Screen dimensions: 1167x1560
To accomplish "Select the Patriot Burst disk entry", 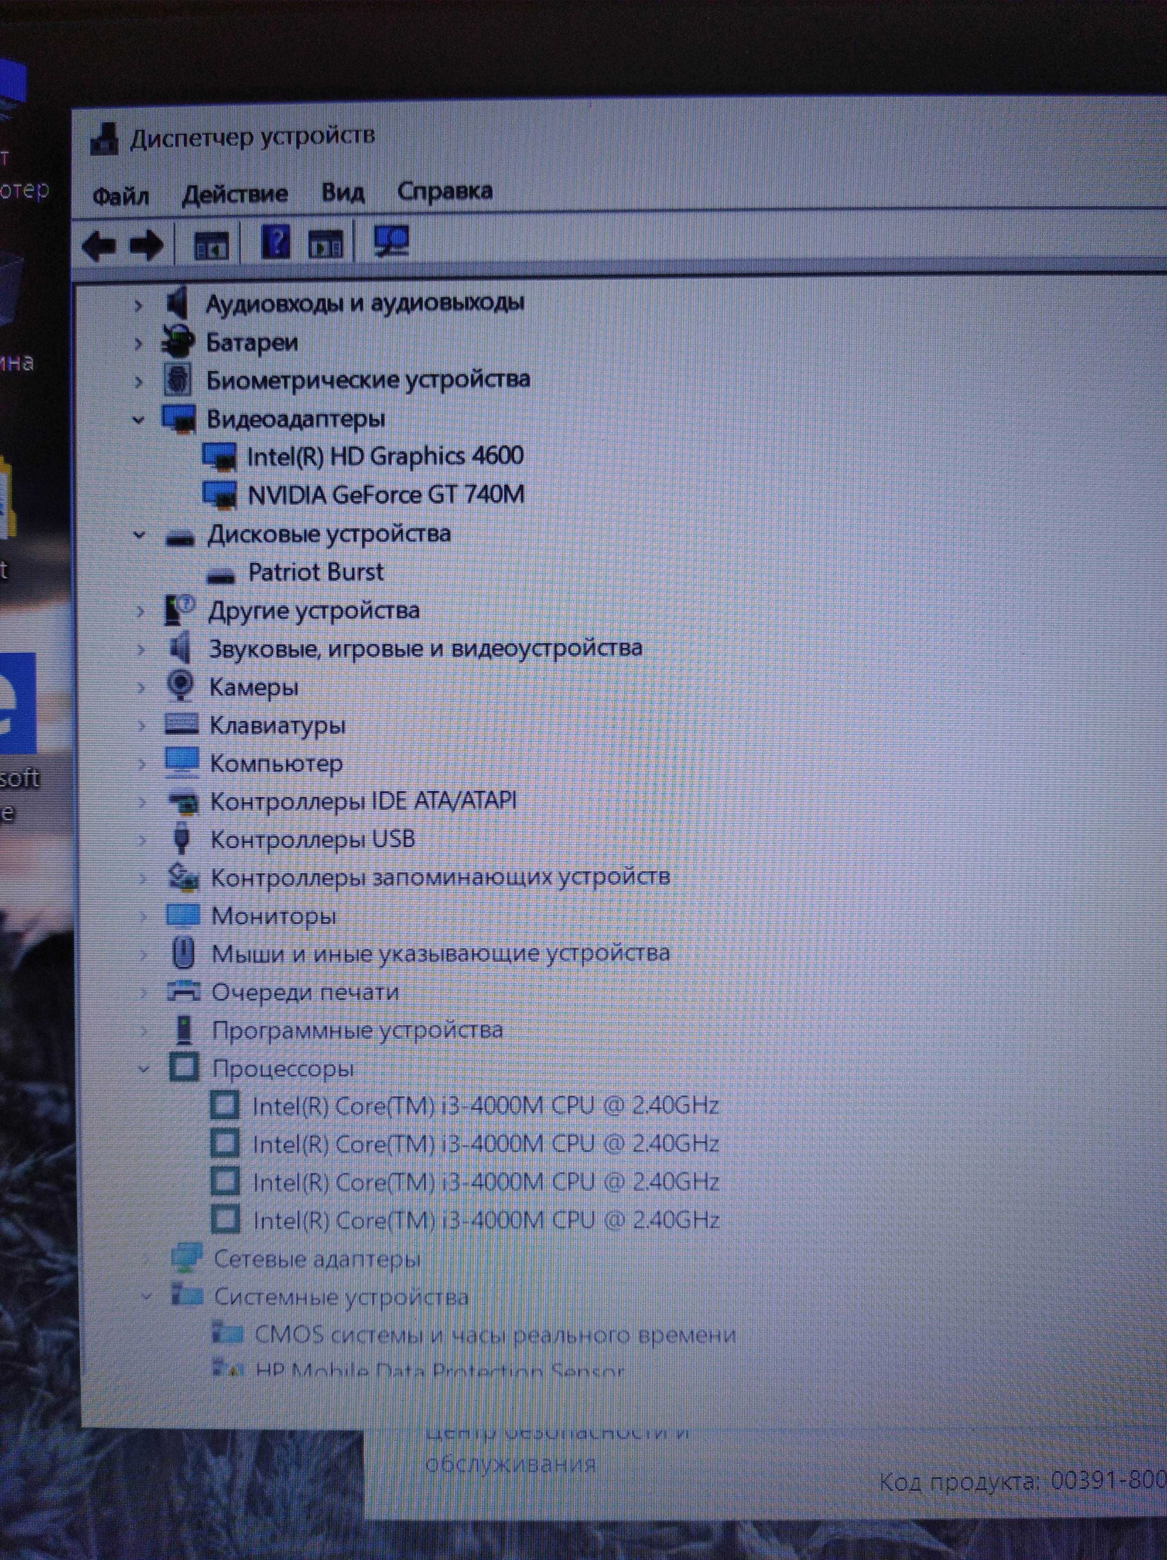I will (x=316, y=572).
